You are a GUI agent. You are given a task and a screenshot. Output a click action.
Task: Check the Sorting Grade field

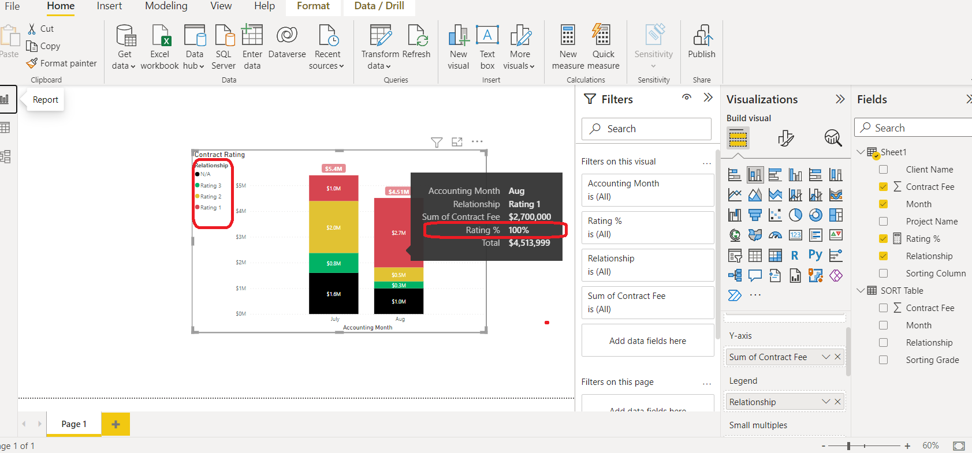(883, 360)
